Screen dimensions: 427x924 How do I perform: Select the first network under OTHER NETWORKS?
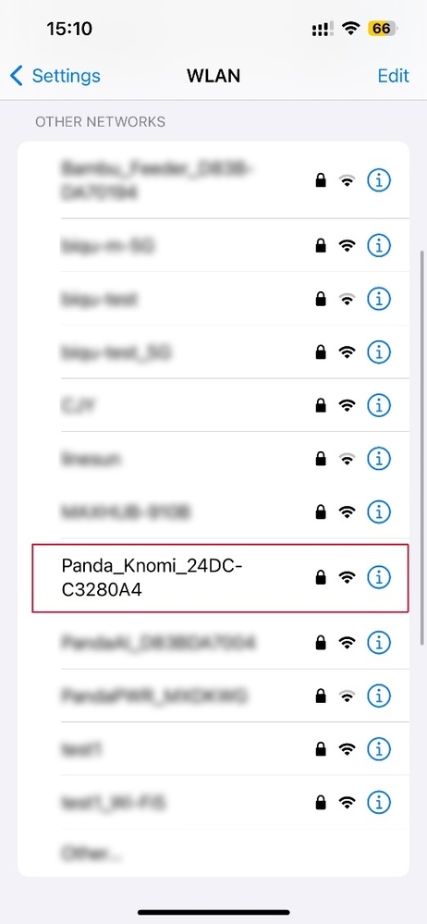(x=213, y=180)
